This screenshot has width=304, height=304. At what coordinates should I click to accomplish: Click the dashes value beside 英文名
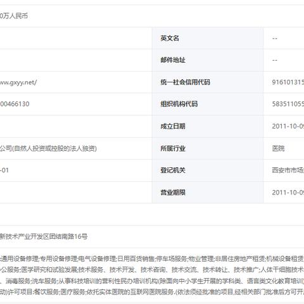275,39
